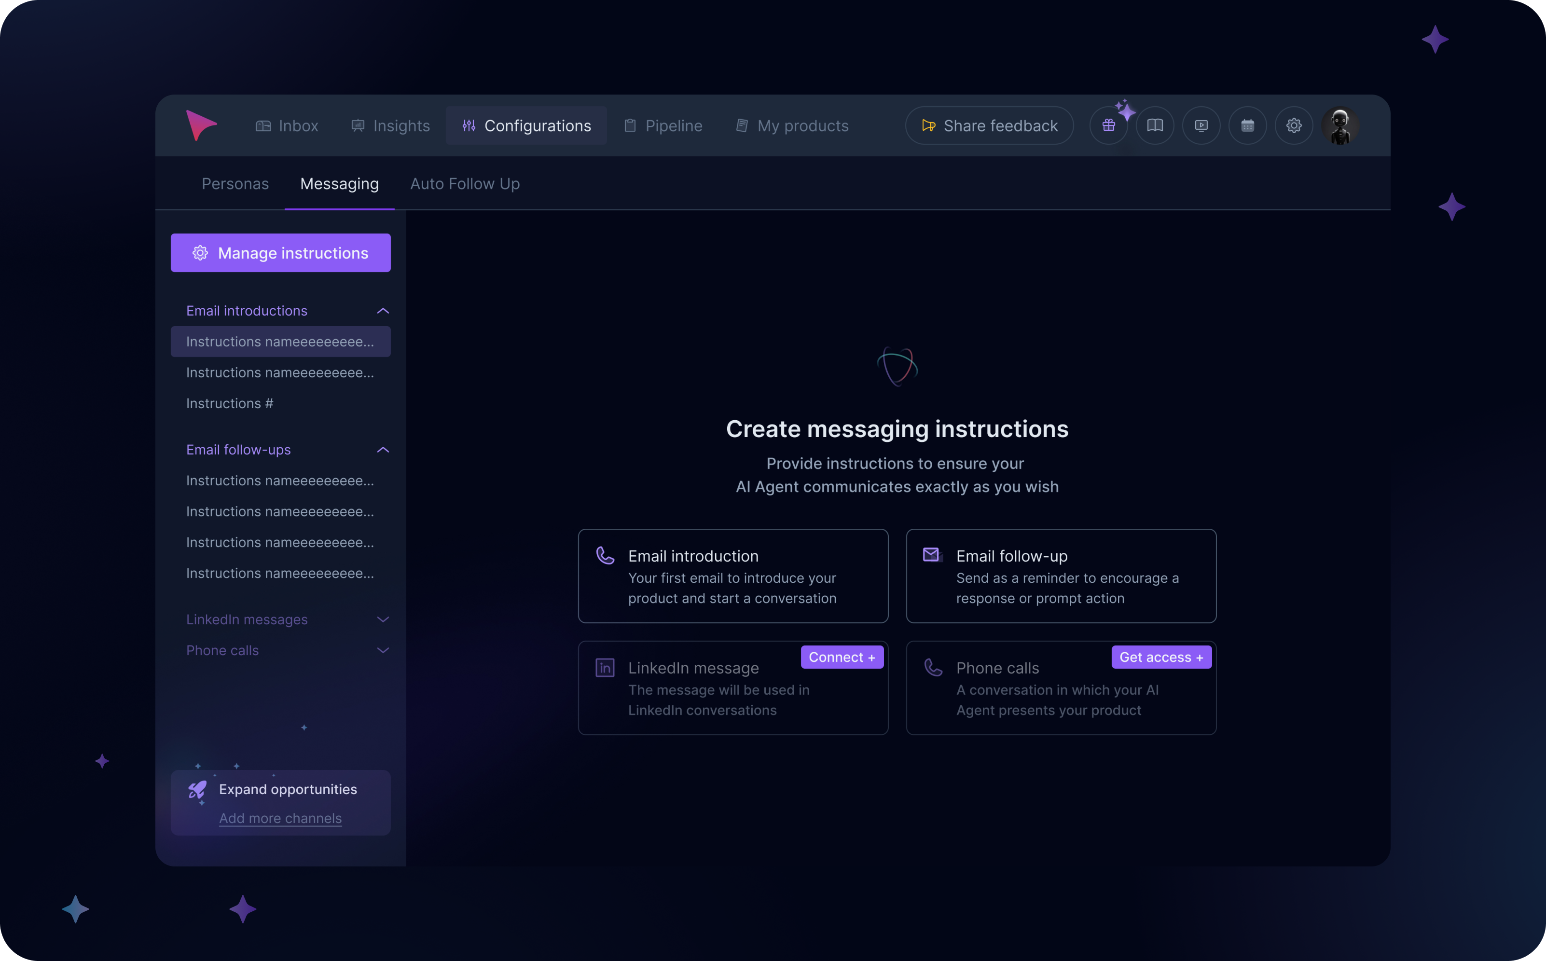Click Connect on the LinkedIn message card
The height and width of the screenshot is (961, 1546).
click(842, 657)
